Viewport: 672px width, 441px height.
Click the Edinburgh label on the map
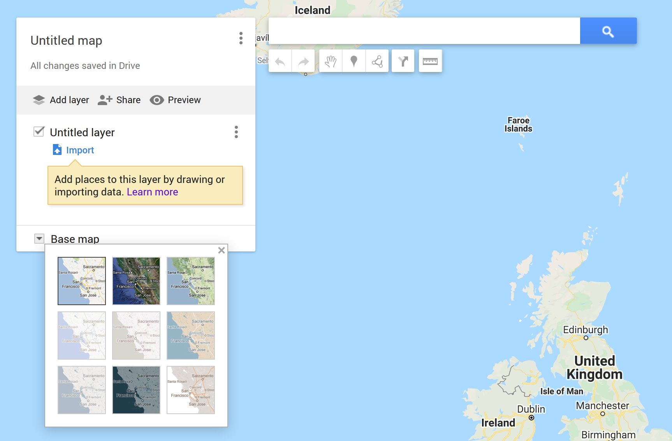[x=585, y=330]
